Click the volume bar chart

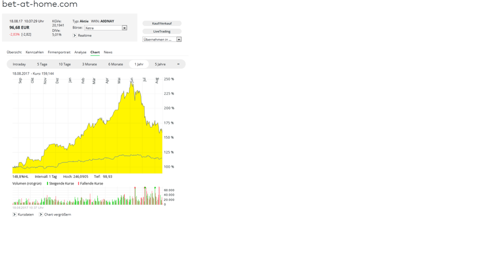pos(87,199)
